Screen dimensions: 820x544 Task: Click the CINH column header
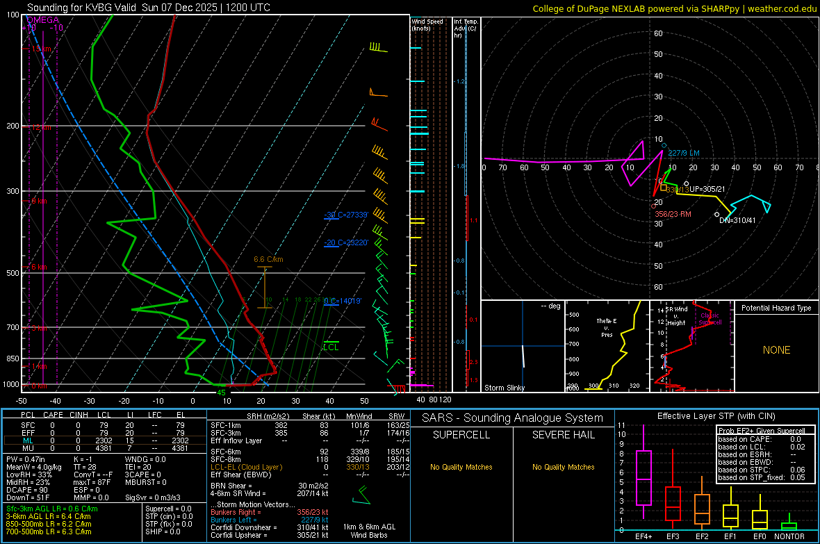coord(79,415)
